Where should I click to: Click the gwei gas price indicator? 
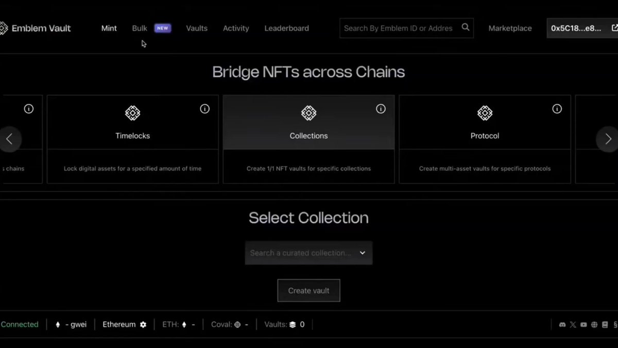[71, 325]
